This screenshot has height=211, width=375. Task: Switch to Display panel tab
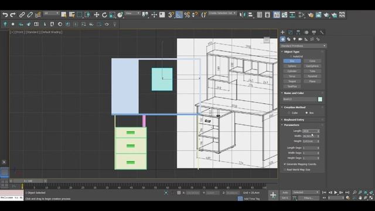(314, 32)
